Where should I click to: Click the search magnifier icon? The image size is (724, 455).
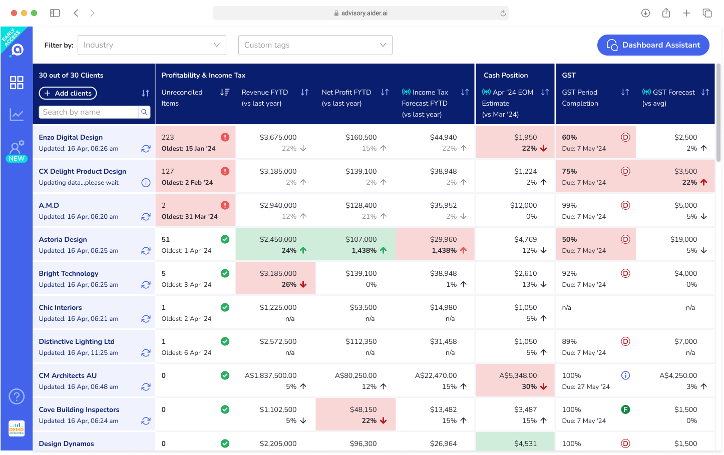[144, 112]
